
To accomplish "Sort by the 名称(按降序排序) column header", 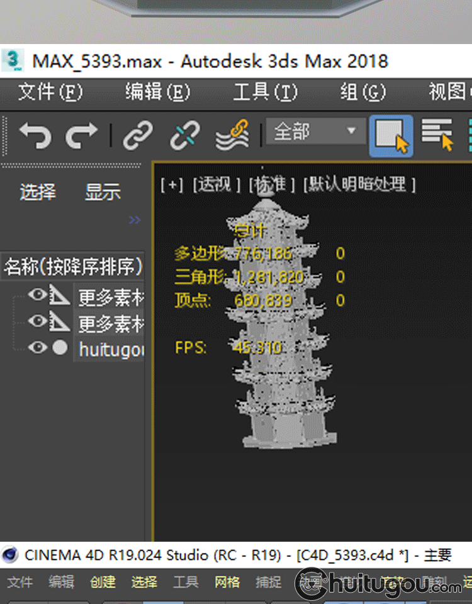I will click(x=72, y=266).
